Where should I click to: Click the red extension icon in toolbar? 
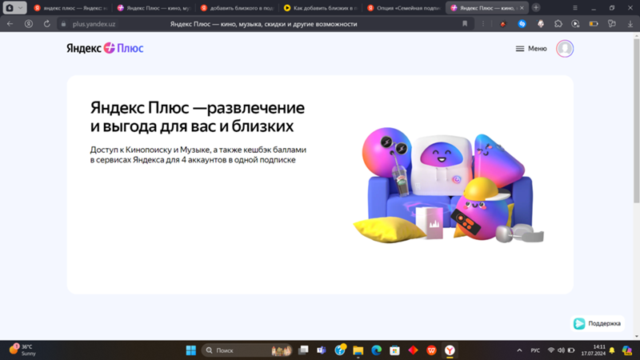pyautogui.click(x=503, y=24)
